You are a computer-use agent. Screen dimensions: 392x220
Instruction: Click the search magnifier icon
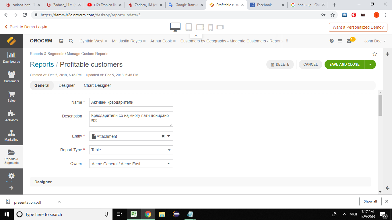[71, 41]
